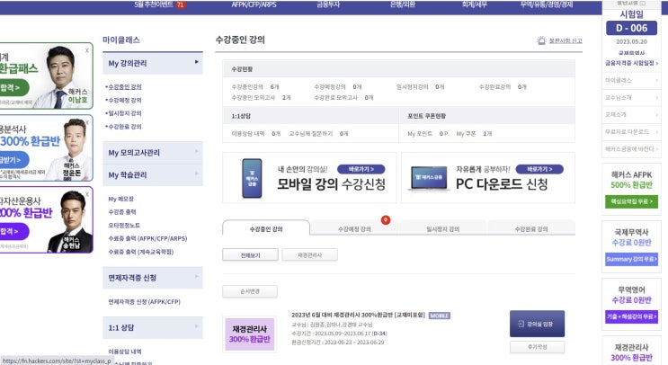668x365 pixels.
Task: Click the 정윤돈 300% 환급반 banner ad
Action: (46, 147)
